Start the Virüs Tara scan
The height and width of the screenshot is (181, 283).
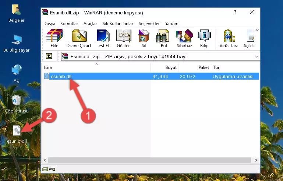(x=229, y=38)
